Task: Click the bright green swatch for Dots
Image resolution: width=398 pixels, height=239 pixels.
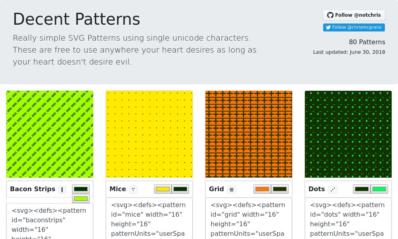Action: coord(379,189)
